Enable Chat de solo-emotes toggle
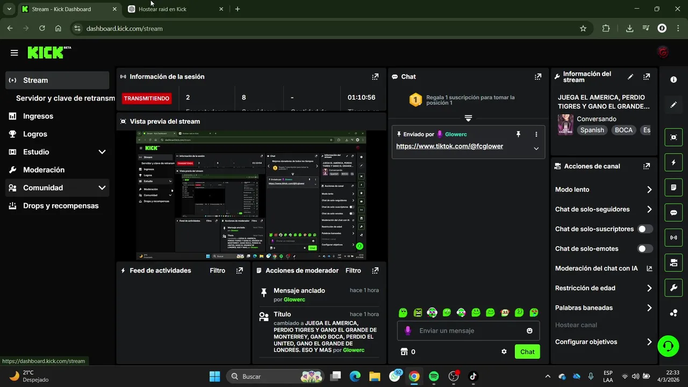688x387 pixels. tap(644, 249)
